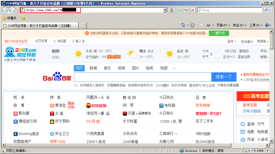Expand more Baidu search categories chevron
The width and height of the screenshot is (275, 154).
click(174, 69)
